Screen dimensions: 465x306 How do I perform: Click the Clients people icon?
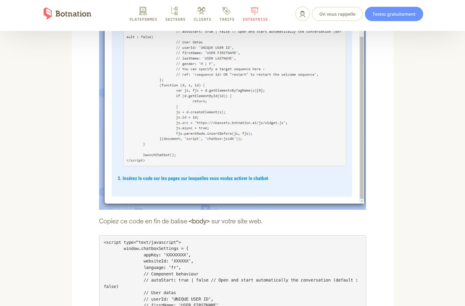click(x=202, y=11)
